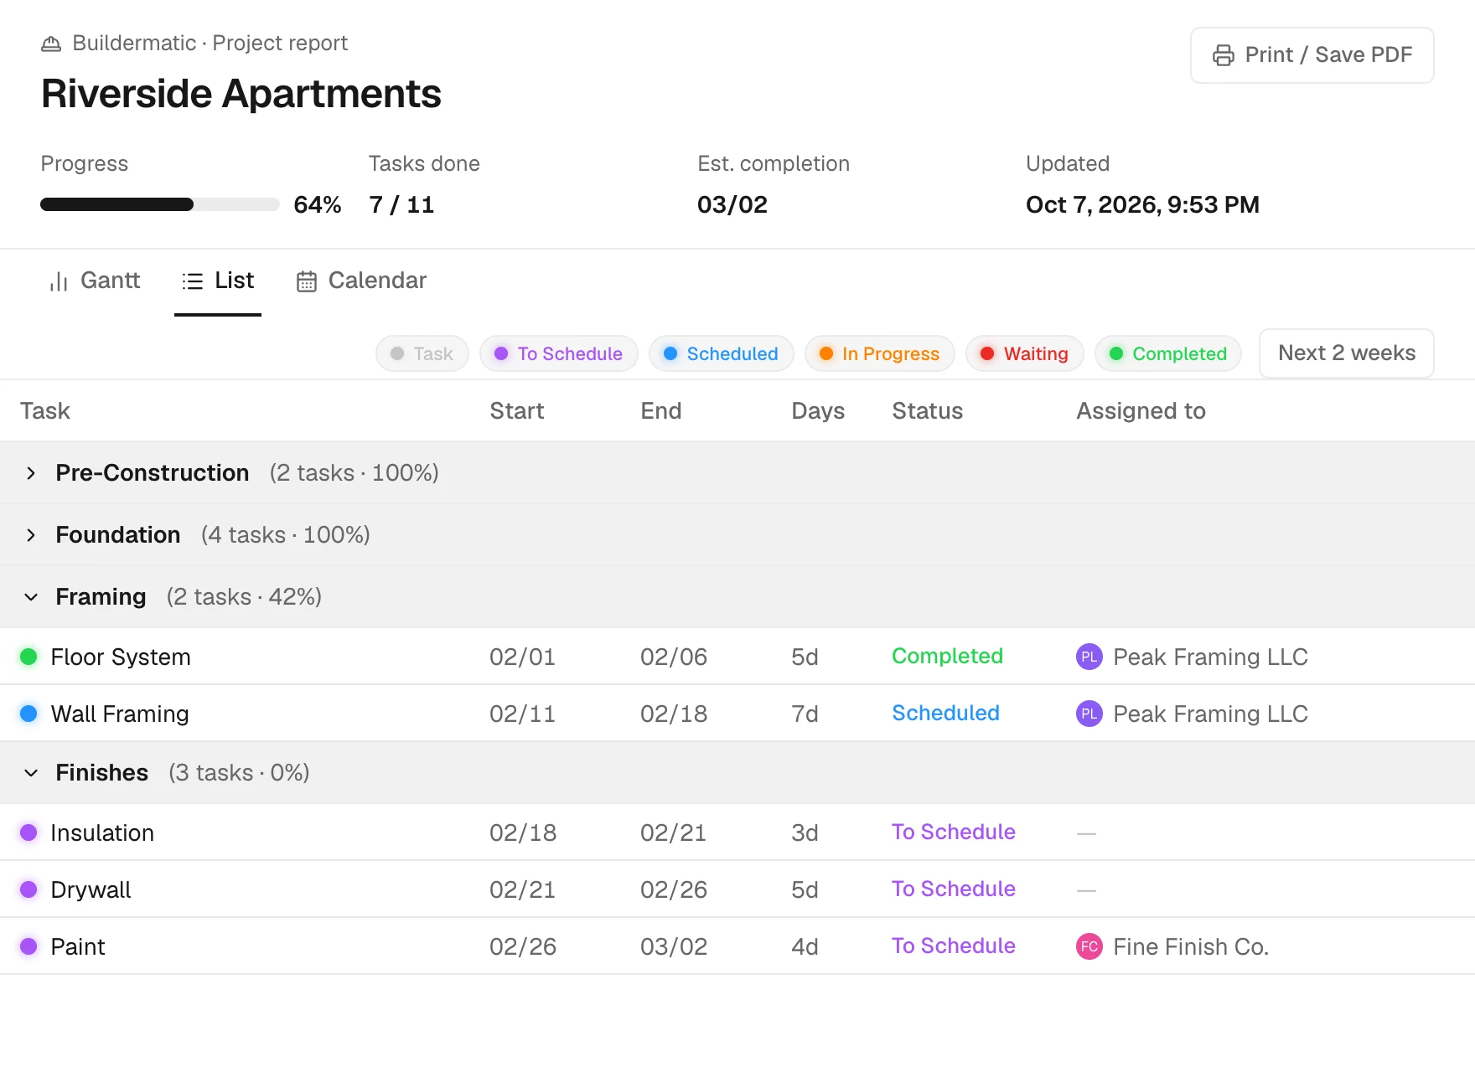Toggle the Scheduled filter chip
This screenshot has height=1072, width=1475.
(722, 353)
